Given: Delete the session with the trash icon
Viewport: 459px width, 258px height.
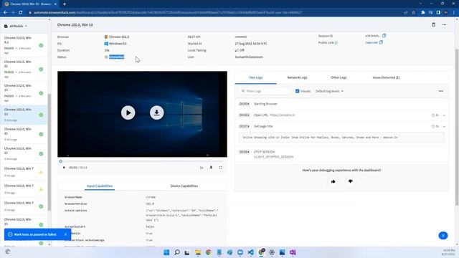Looking at the screenshot, I should point(433,25).
